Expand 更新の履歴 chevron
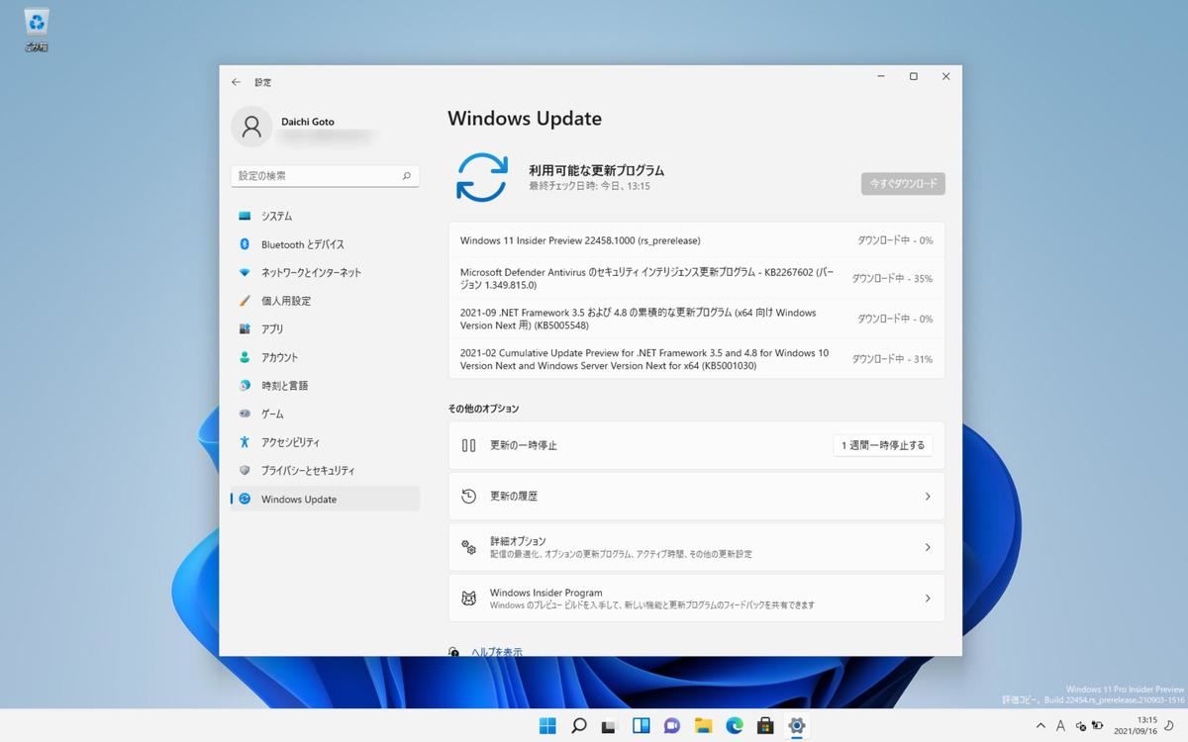 [x=928, y=497]
